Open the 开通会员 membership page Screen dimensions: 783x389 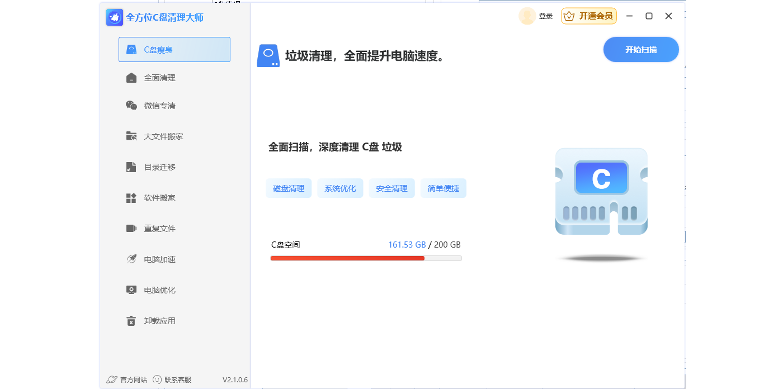(x=588, y=16)
